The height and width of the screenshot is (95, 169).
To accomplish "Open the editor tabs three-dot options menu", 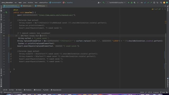I will (165, 6).
